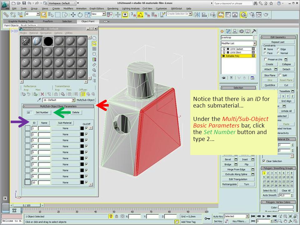Toggle On/Off checkbox for sub-material 5
Image resolution: width=300 pixels, height=225 pixels.
86,152
